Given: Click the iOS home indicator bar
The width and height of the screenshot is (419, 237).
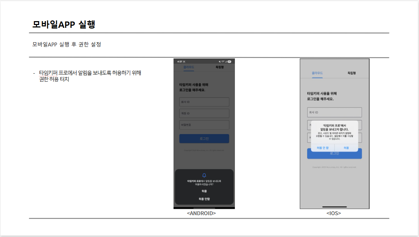Looking at the screenshot, I should click(x=334, y=207).
